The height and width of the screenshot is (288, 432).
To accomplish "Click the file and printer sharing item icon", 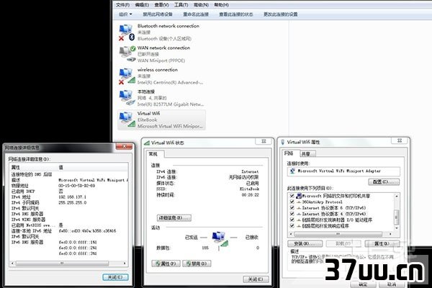I will pos(299,196).
